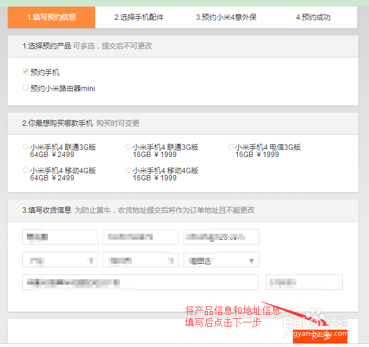Viewport: 369px width, 347px height.
Task: Choose 小米手机4 联通3G版 64GB ¥2499
Action: (x=25, y=147)
